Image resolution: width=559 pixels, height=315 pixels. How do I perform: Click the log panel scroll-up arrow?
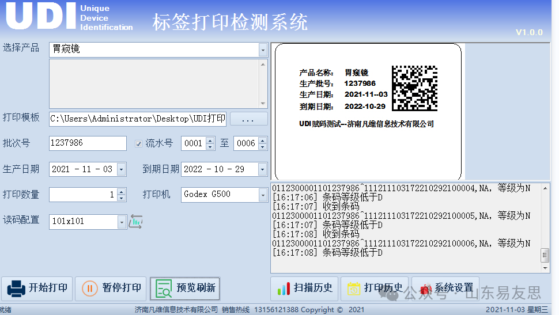pyautogui.click(x=545, y=188)
